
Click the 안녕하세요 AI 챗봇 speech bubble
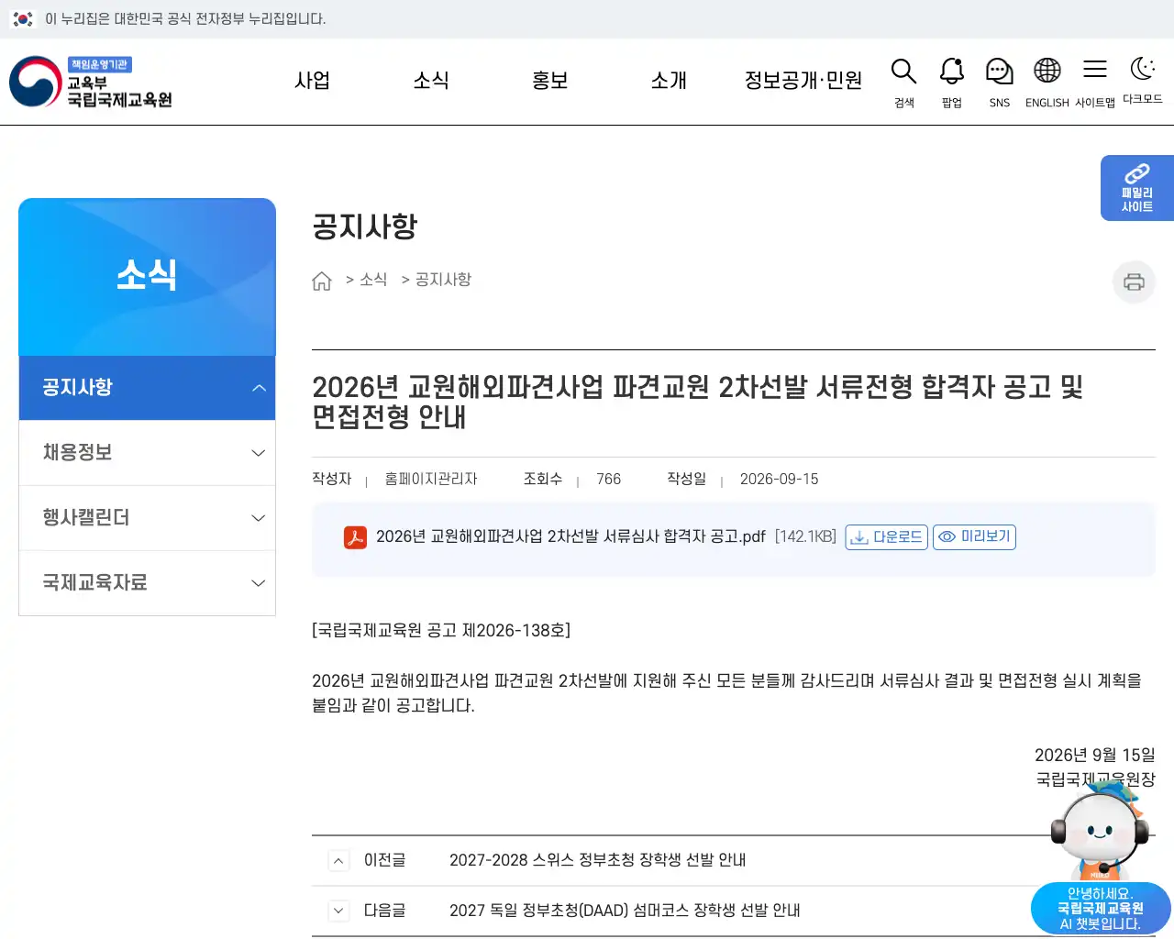tap(1101, 909)
